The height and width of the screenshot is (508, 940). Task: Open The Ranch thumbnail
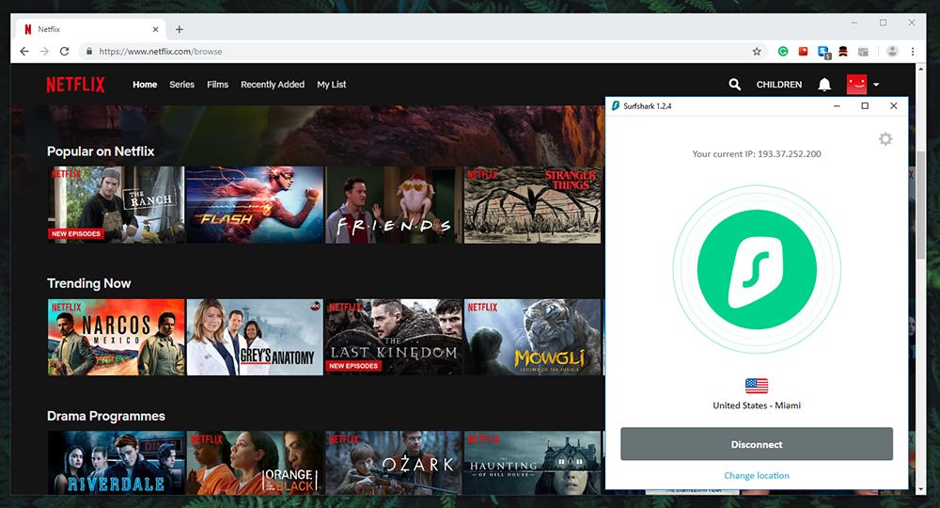[117, 205]
